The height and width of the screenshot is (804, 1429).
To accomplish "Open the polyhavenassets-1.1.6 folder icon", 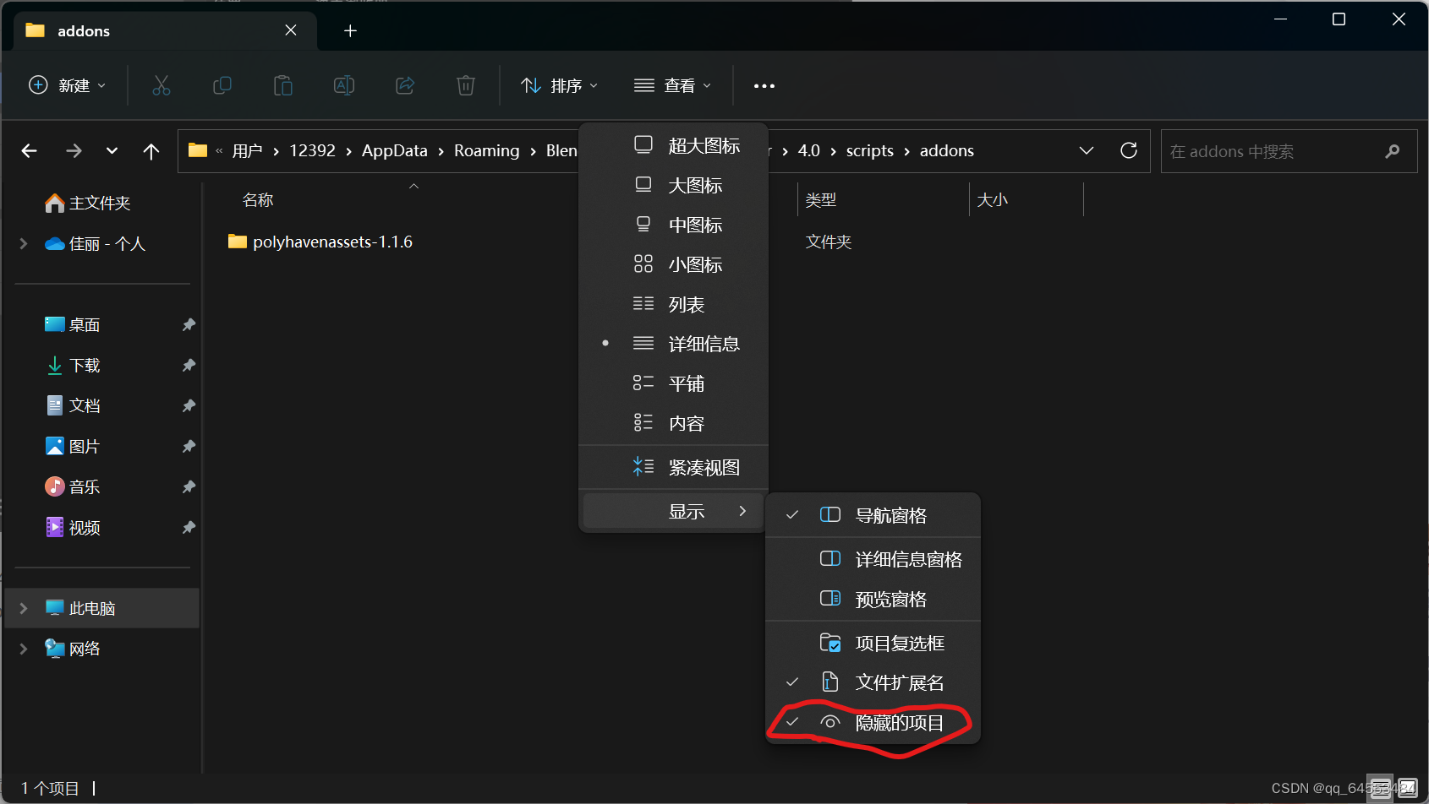I will [x=238, y=242].
